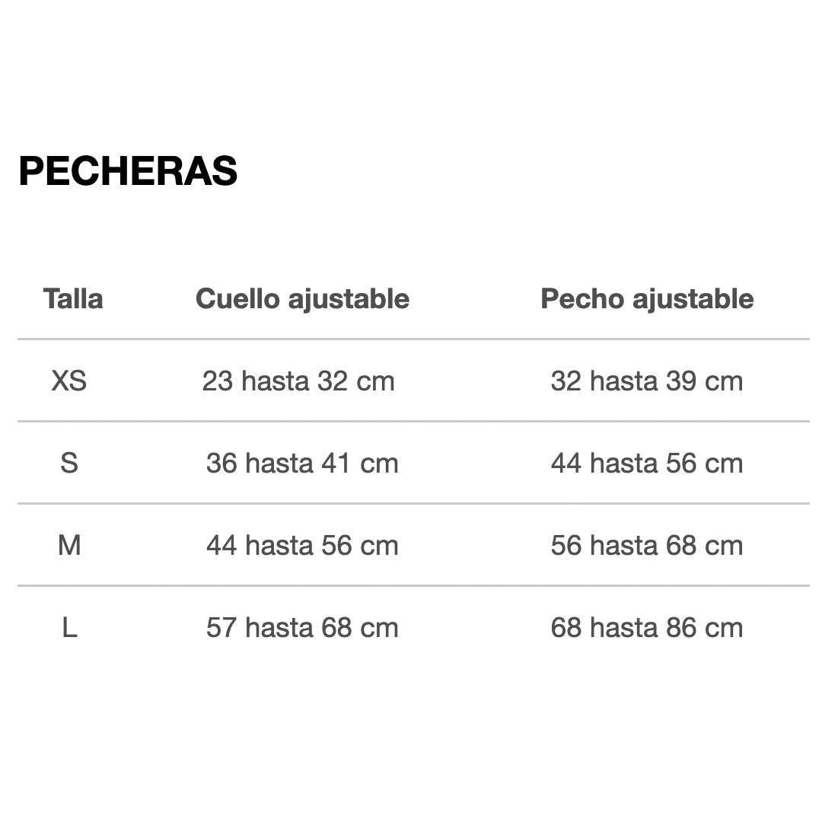Viewport: 822px width, 822px height.
Task: Click the divider line below the header row
Action: pos(413,339)
